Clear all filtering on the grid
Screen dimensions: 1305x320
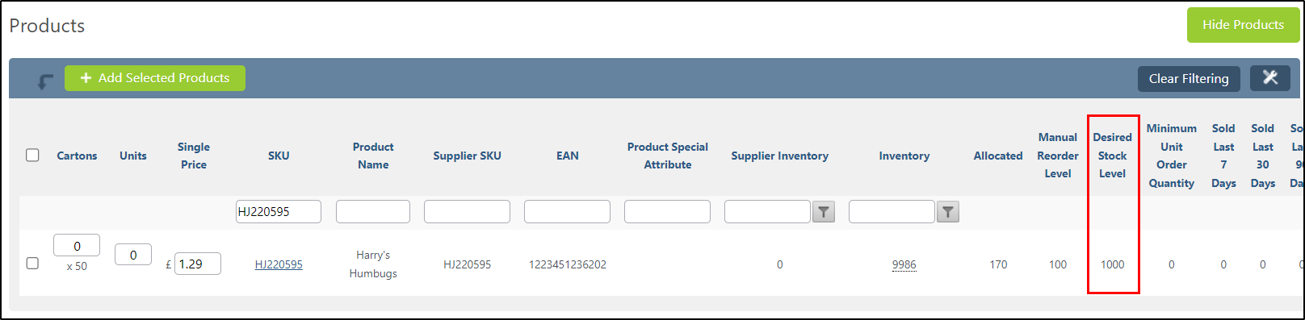coord(1189,78)
